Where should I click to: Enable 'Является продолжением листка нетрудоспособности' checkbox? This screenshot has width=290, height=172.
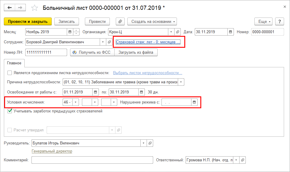(9, 73)
